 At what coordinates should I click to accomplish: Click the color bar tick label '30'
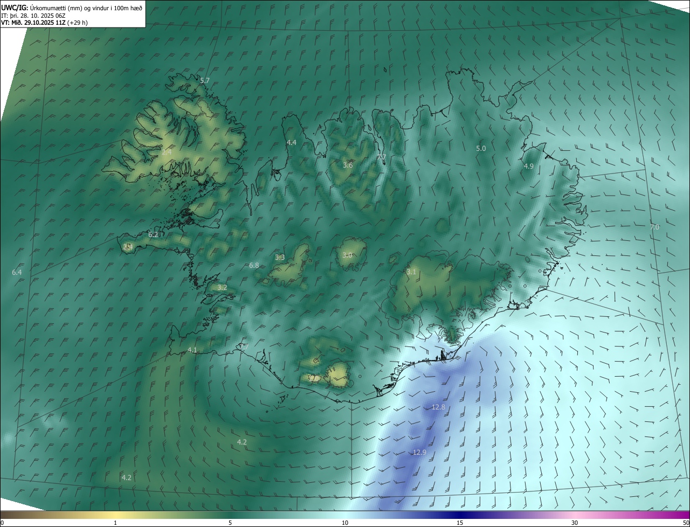pyautogui.click(x=575, y=523)
